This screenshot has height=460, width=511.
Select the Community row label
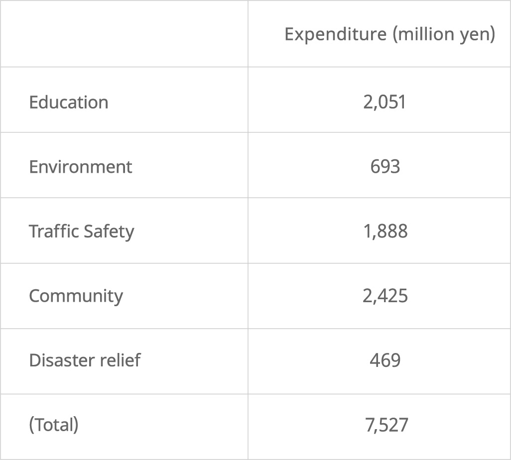tap(76, 296)
